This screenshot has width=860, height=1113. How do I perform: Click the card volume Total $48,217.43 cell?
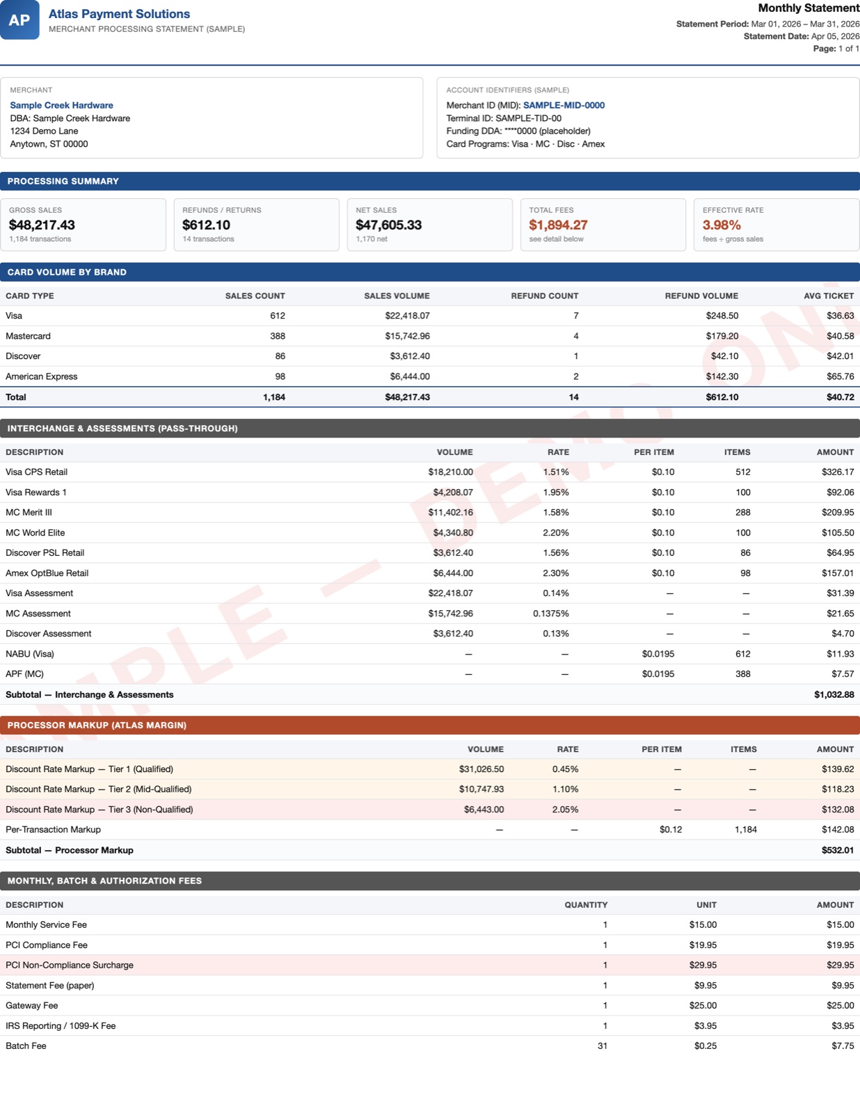pyautogui.click(x=407, y=397)
